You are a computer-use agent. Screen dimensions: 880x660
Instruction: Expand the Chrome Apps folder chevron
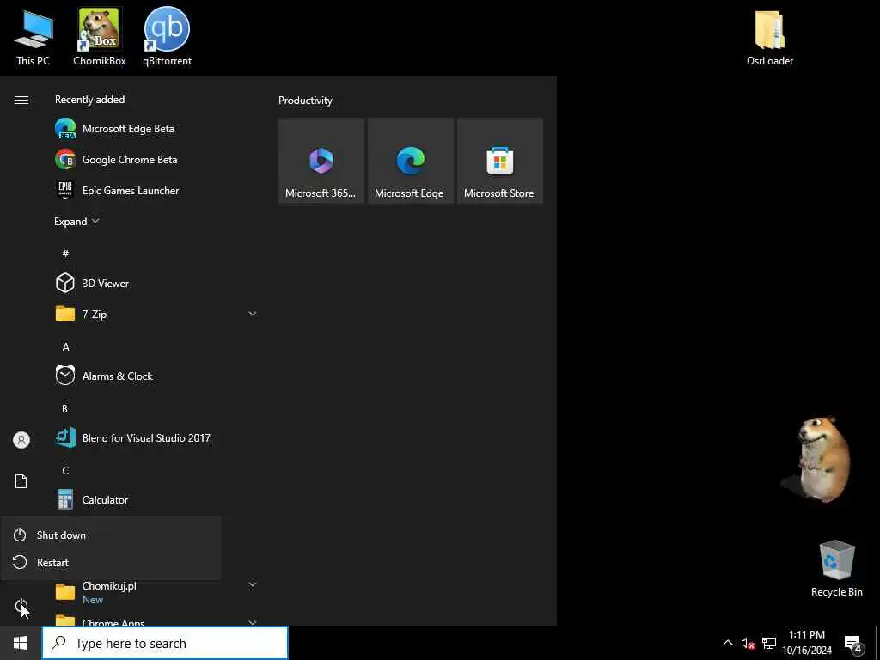(x=253, y=622)
